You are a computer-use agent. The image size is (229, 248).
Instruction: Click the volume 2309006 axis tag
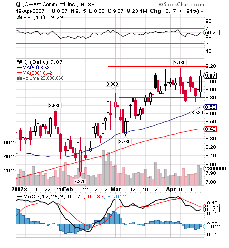[215, 169]
